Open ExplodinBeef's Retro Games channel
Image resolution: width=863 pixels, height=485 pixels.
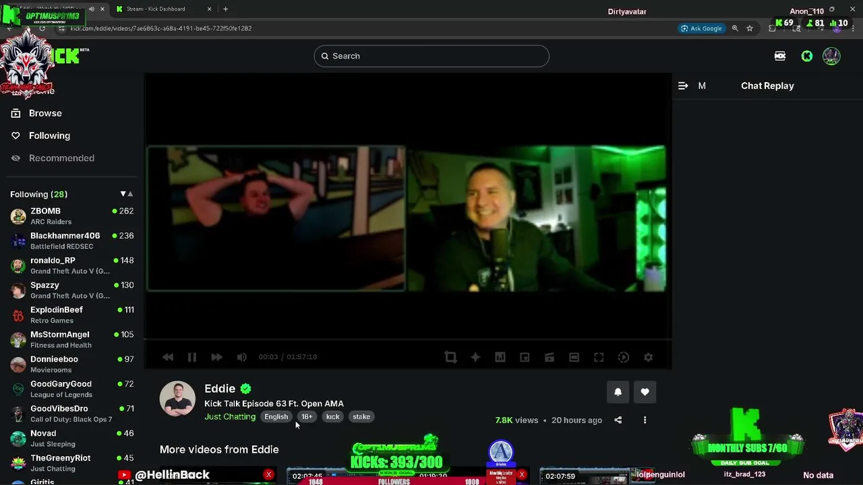71,315
